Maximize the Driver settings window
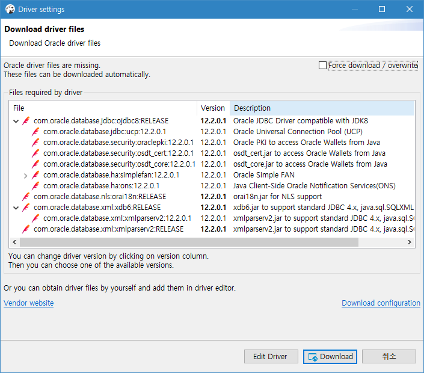Screen dimensions: 424x373 tap(382, 9)
